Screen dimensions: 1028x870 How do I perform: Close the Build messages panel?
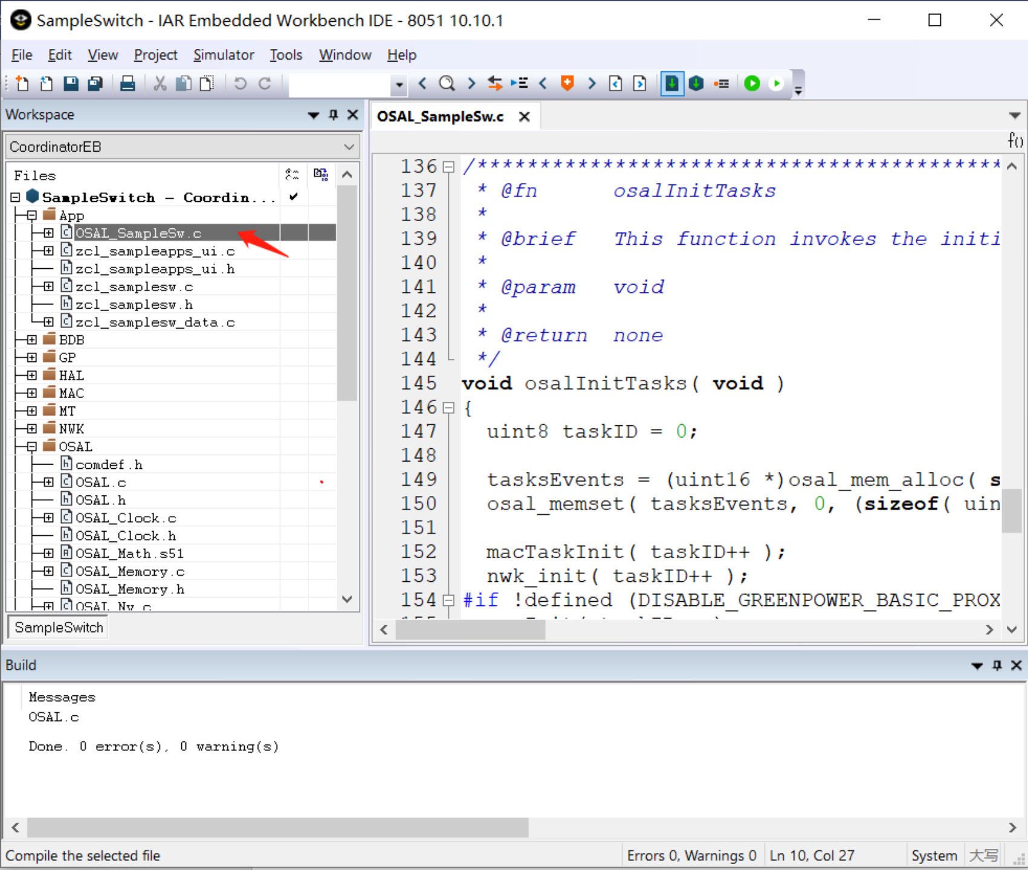click(x=1017, y=665)
